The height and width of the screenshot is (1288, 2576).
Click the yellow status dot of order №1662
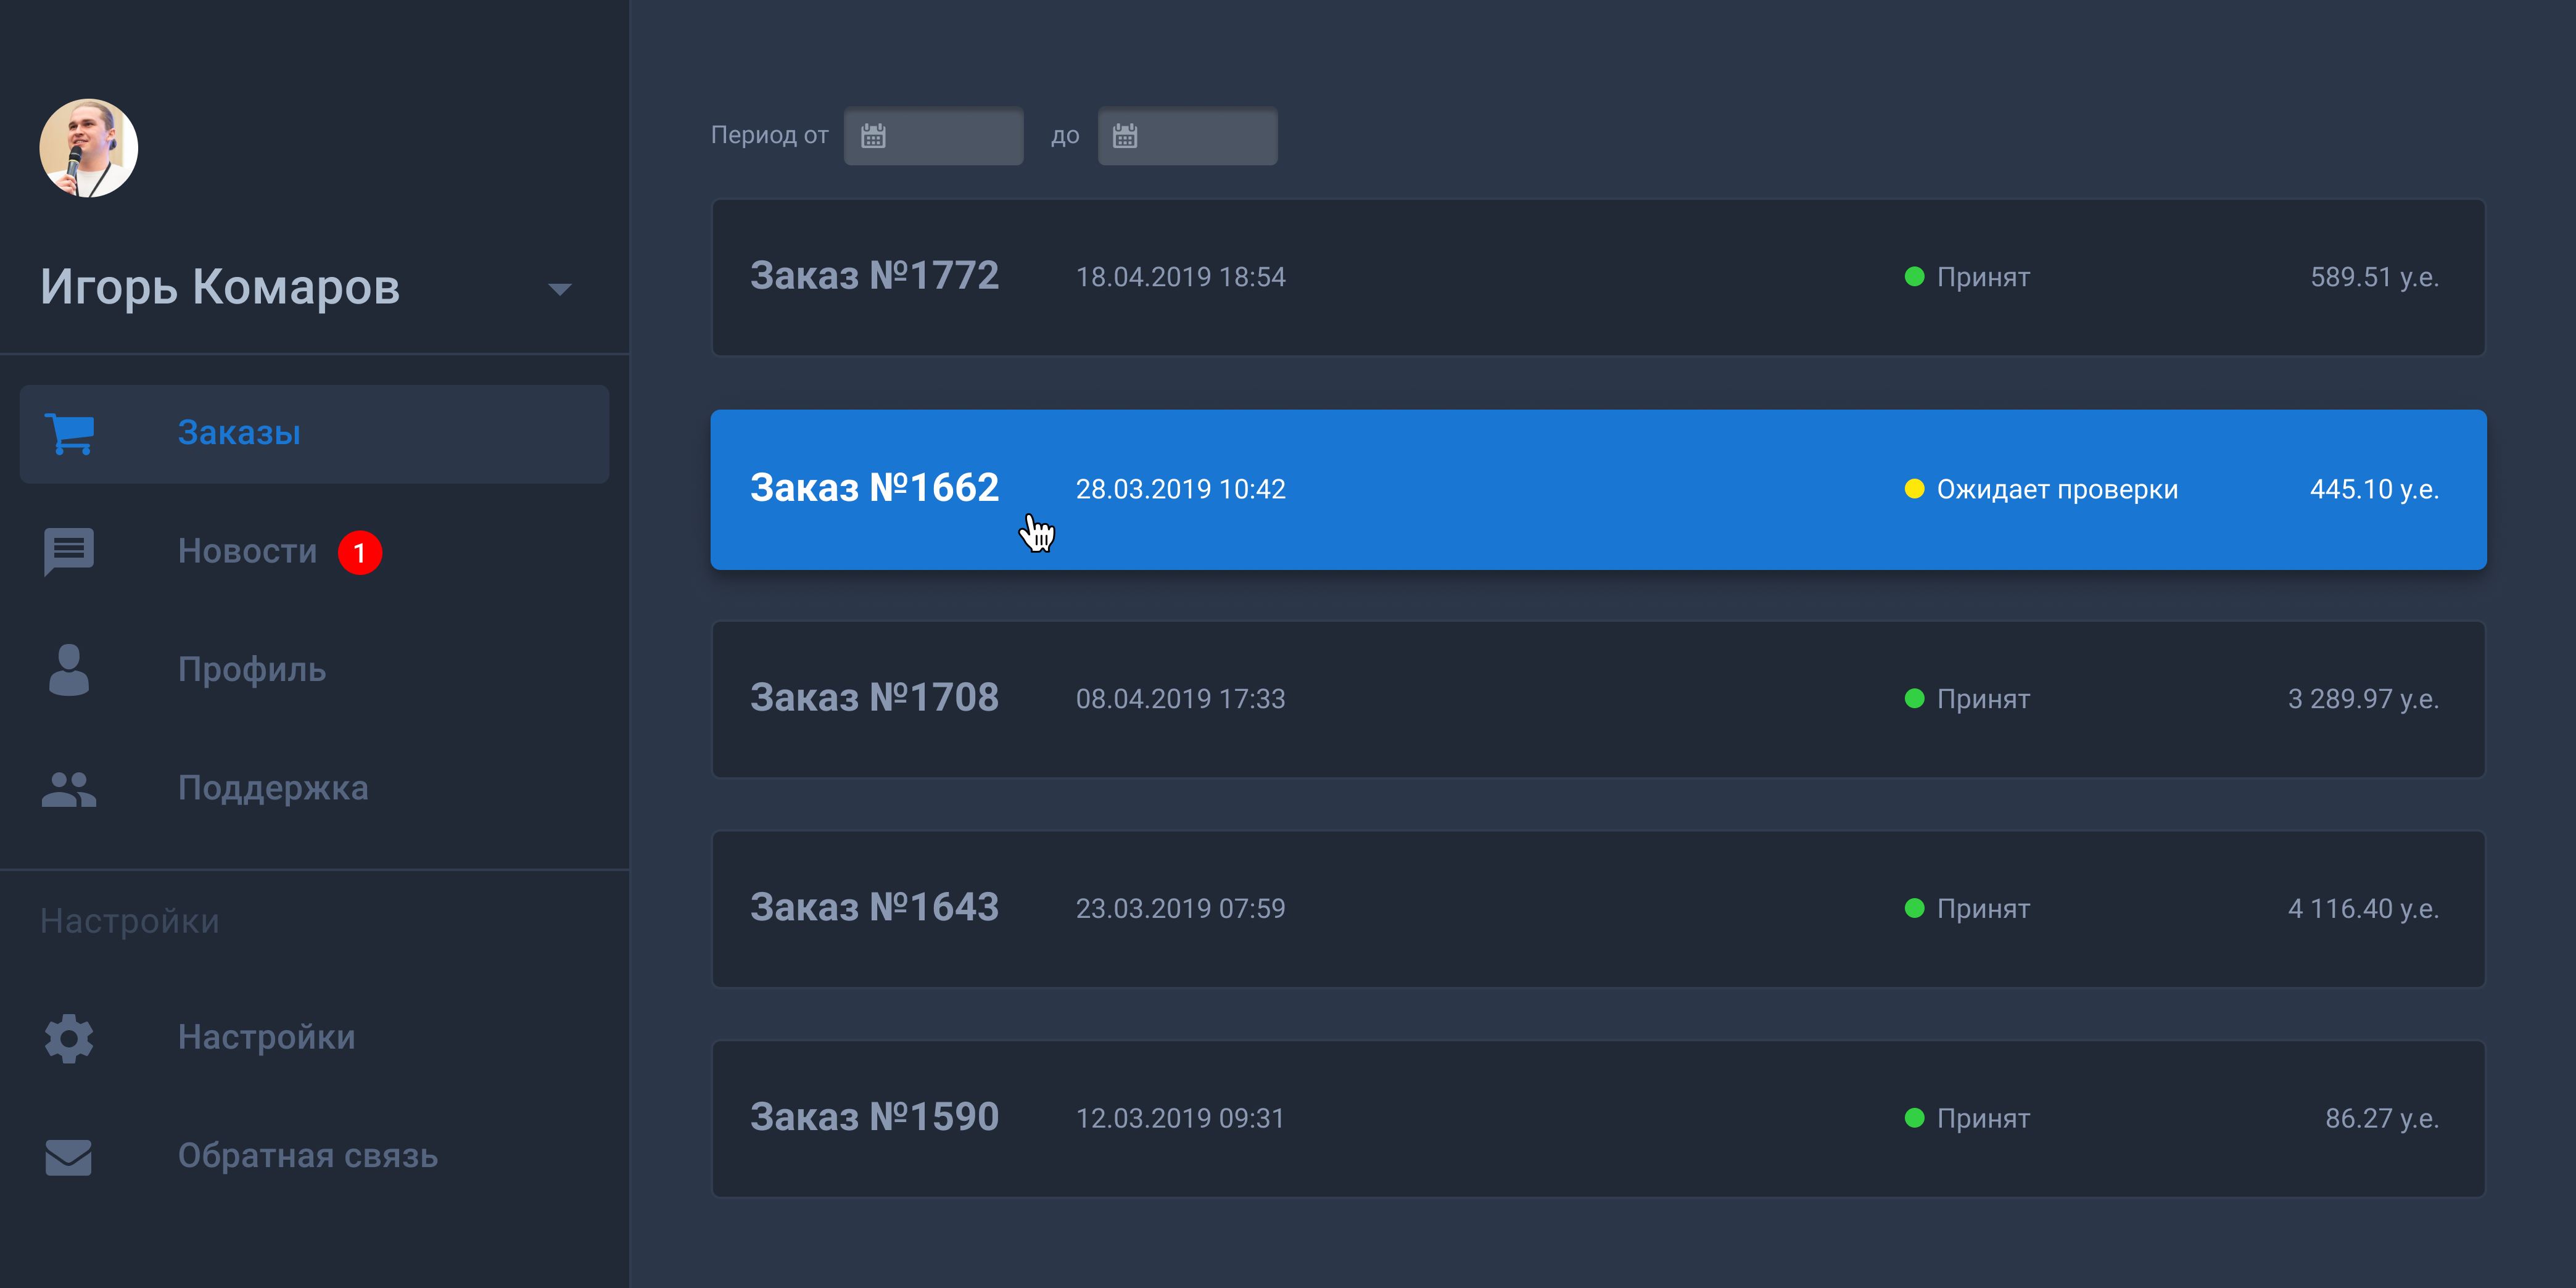[x=1914, y=489]
